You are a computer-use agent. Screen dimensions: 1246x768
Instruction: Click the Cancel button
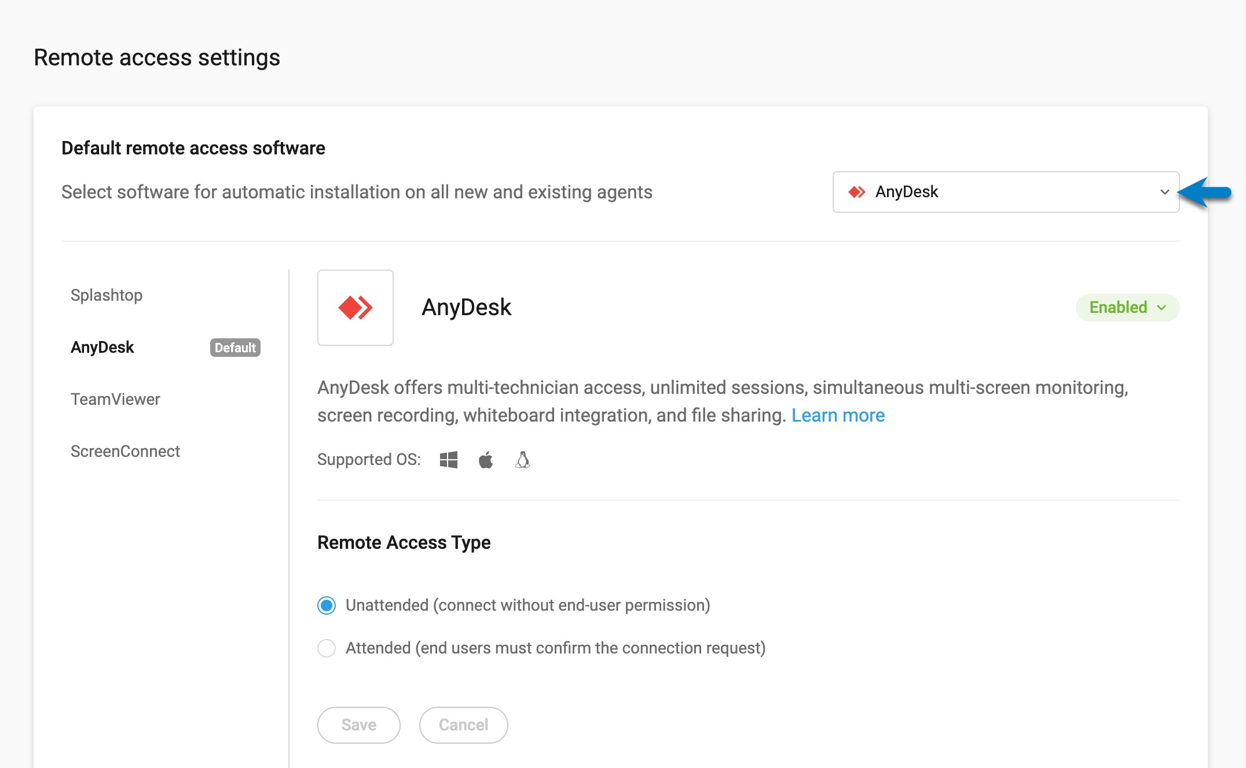pyautogui.click(x=463, y=725)
